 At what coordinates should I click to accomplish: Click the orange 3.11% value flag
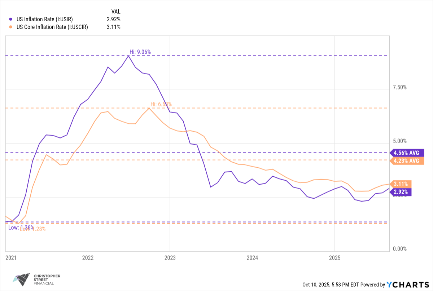[401, 183]
